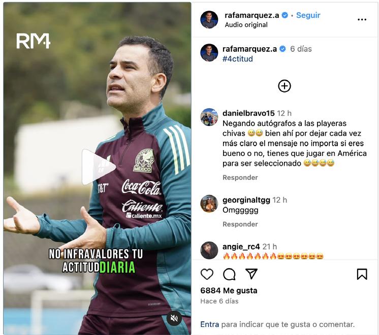Image resolution: width=379 pixels, height=335 pixels.
Task: Open rafamarquez.a profile picture in header
Action: pyautogui.click(x=209, y=20)
